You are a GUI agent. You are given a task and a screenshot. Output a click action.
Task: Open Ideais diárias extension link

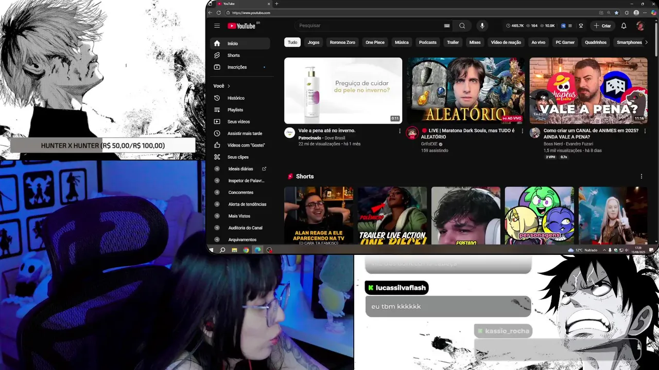[240, 169]
